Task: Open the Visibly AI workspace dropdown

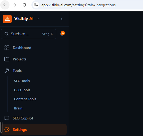Action: point(38,19)
